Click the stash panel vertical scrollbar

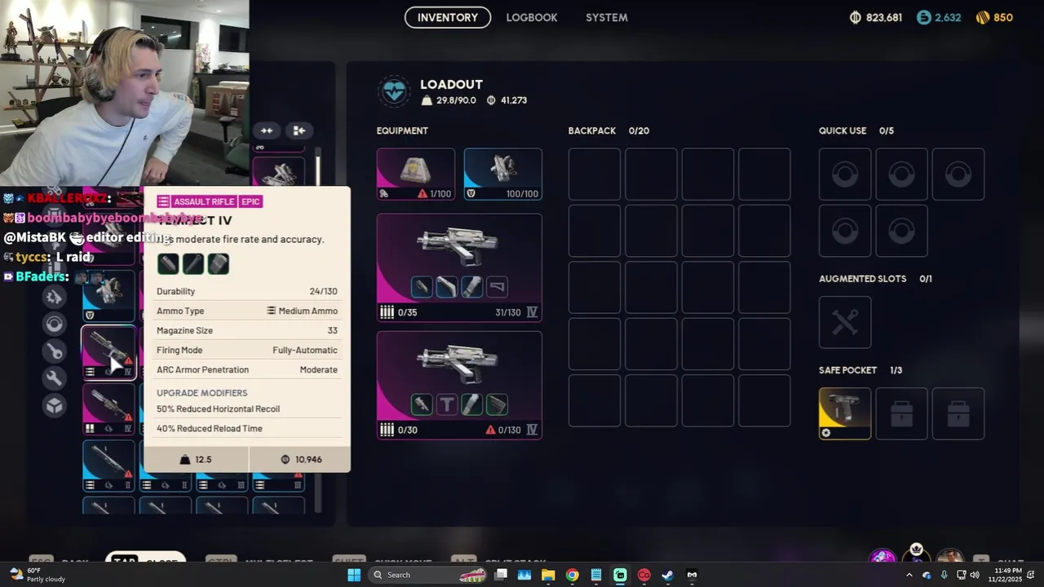(318, 171)
